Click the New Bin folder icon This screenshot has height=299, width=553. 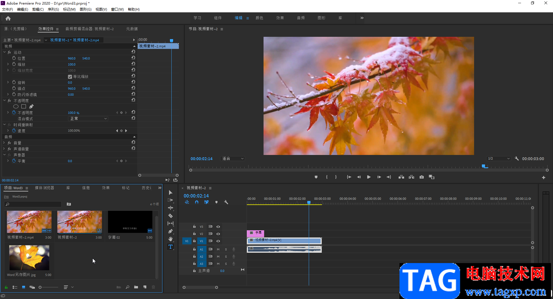click(136, 287)
